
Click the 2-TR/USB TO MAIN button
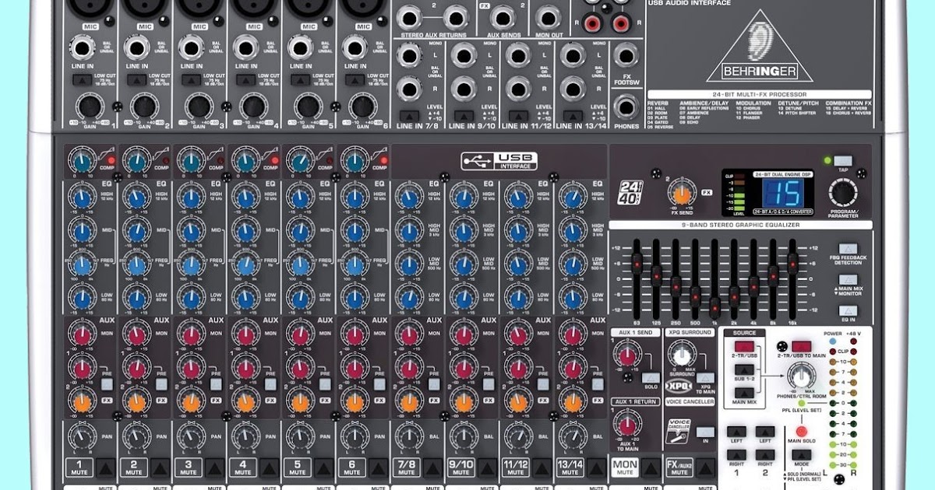pos(803,347)
